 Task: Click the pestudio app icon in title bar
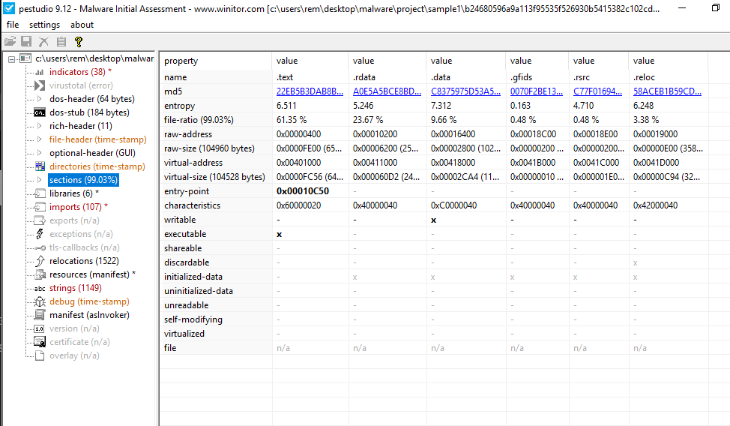[9, 8]
